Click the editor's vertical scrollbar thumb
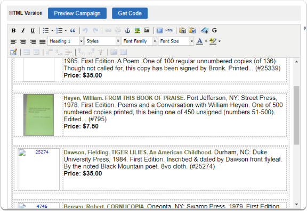This screenshot has width=307, height=211. click(296, 115)
